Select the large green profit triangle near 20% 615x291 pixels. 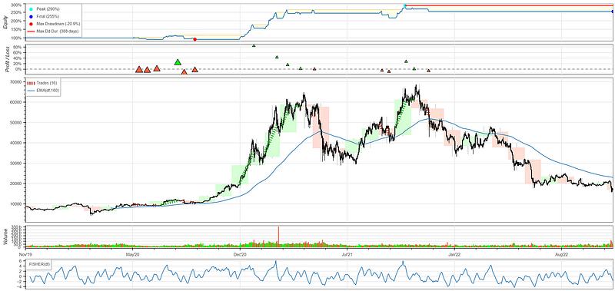tap(178, 62)
